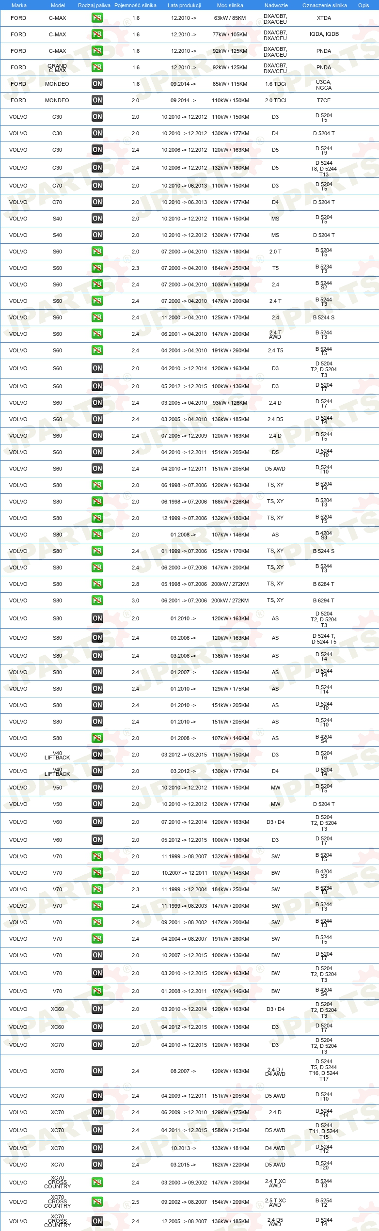Click diesel ON icon in S60 D5 AWD row
This screenshot has height=1231, width=379.
pos(97,469)
